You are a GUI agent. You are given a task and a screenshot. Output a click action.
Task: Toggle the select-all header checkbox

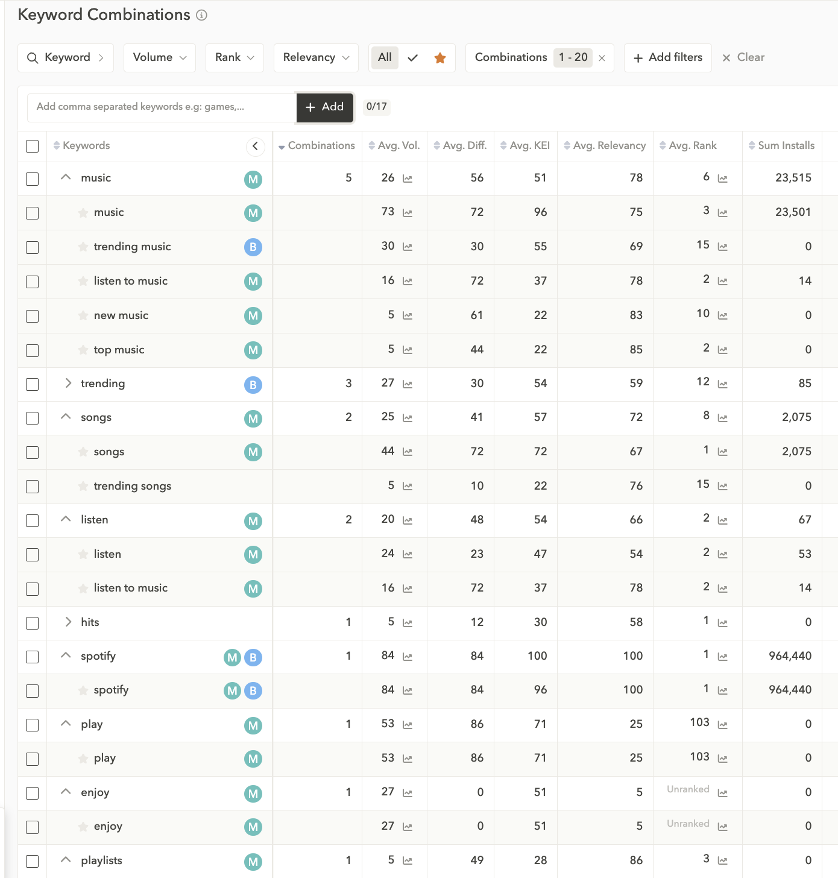33,146
